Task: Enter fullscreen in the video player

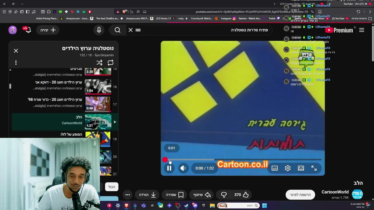Action: 314,168
